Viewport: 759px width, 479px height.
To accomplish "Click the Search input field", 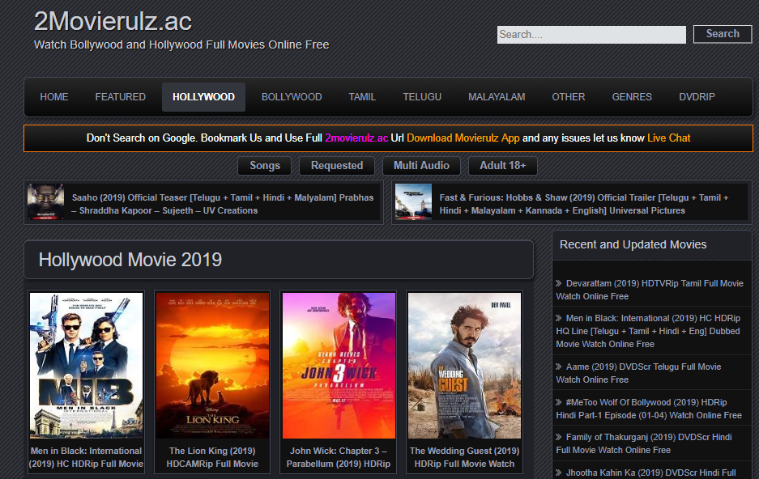I will coord(591,34).
